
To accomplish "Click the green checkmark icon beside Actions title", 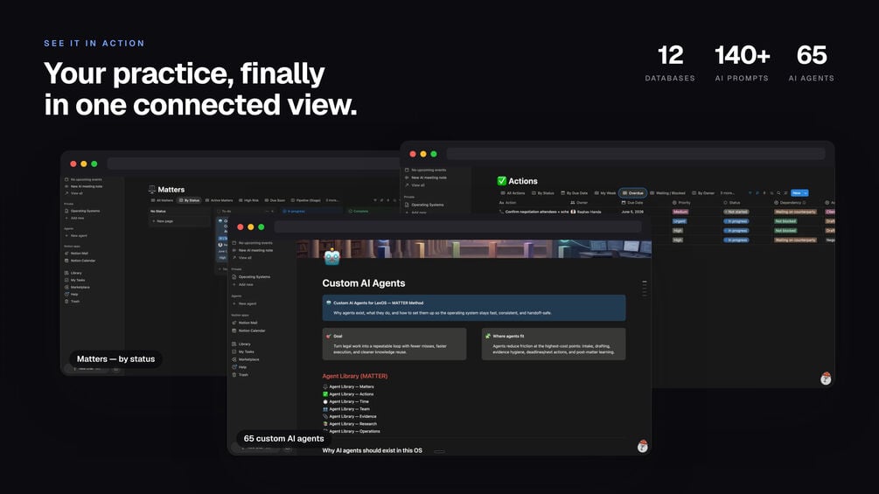I will (502, 181).
